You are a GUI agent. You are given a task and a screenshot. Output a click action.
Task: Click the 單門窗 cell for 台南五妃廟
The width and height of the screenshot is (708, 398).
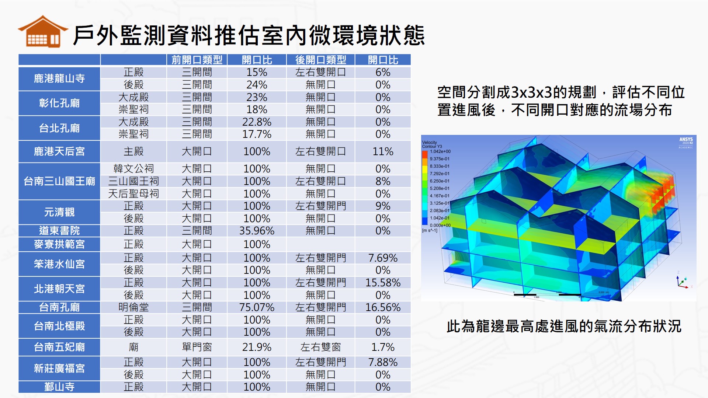click(x=197, y=347)
